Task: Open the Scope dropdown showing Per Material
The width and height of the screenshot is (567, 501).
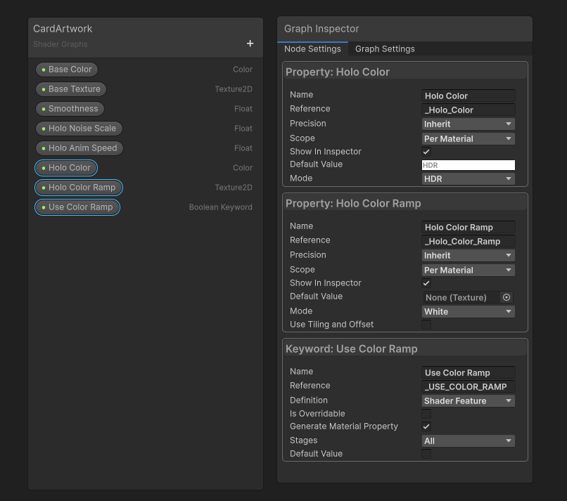Action: (x=468, y=138)
